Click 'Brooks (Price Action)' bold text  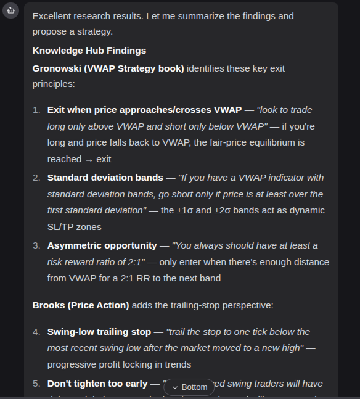tap(81, 305)
